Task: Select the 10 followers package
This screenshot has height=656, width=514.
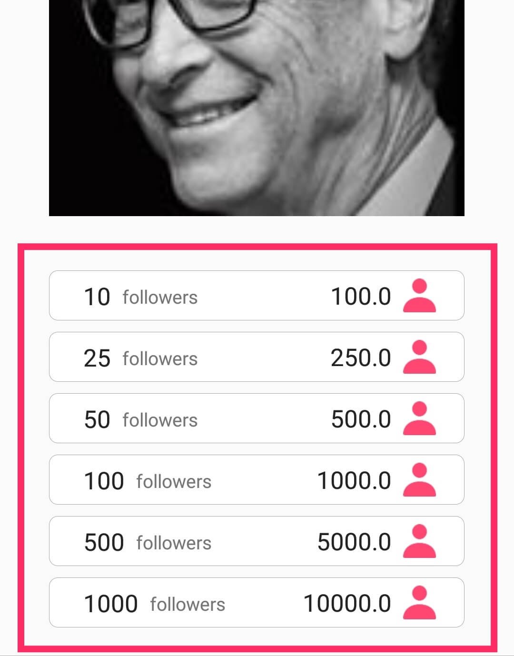Action: coord(257,296)
